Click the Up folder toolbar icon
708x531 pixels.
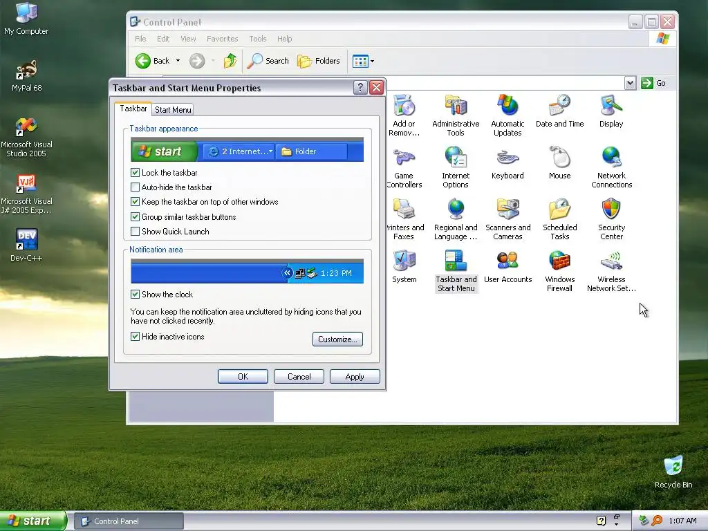click(230, 61)
